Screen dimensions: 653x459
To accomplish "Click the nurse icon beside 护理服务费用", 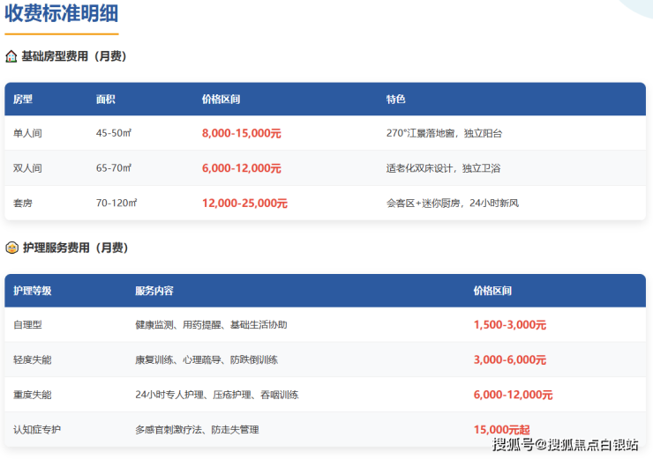I will (x=11, y=248).
